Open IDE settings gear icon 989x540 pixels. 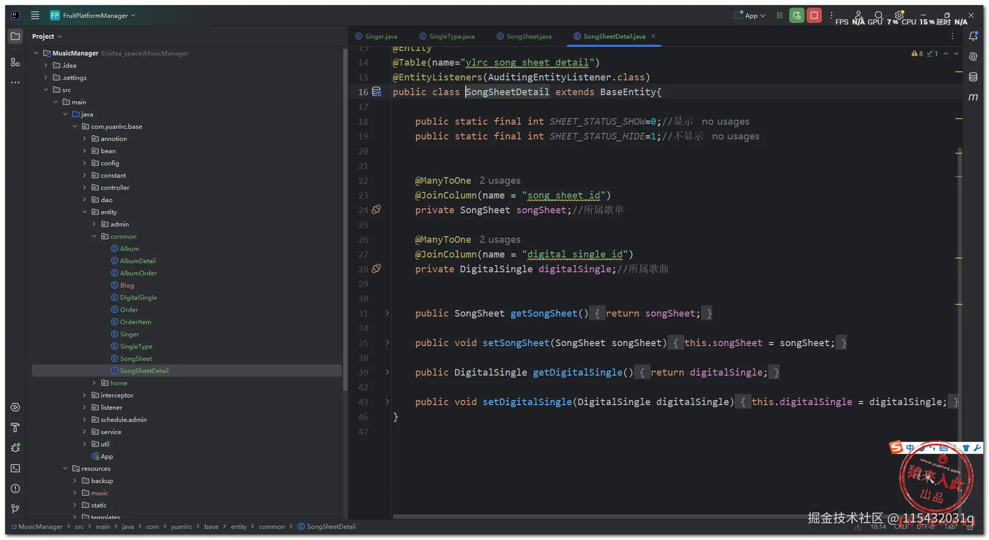click(x=899, y=15)
